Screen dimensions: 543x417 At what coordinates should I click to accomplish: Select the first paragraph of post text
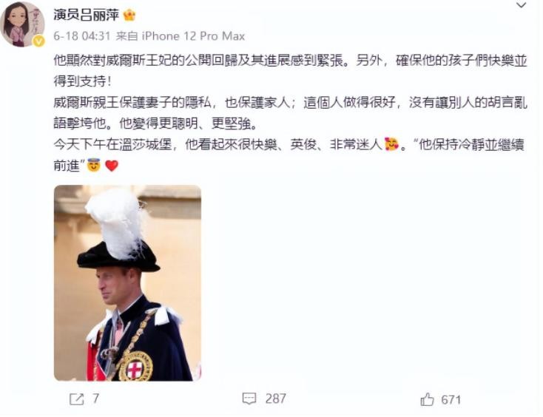point(290,71)
